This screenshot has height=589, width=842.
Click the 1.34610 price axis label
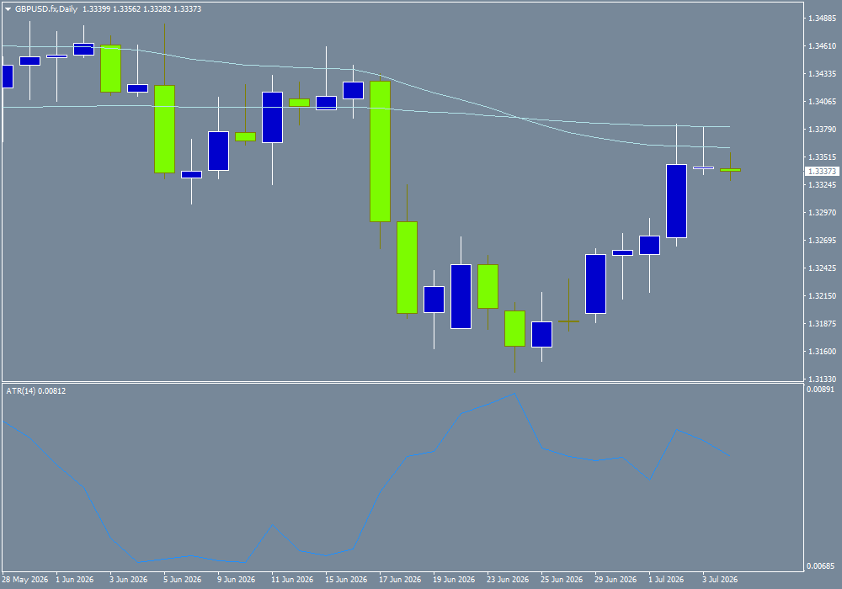click(822, 46)
